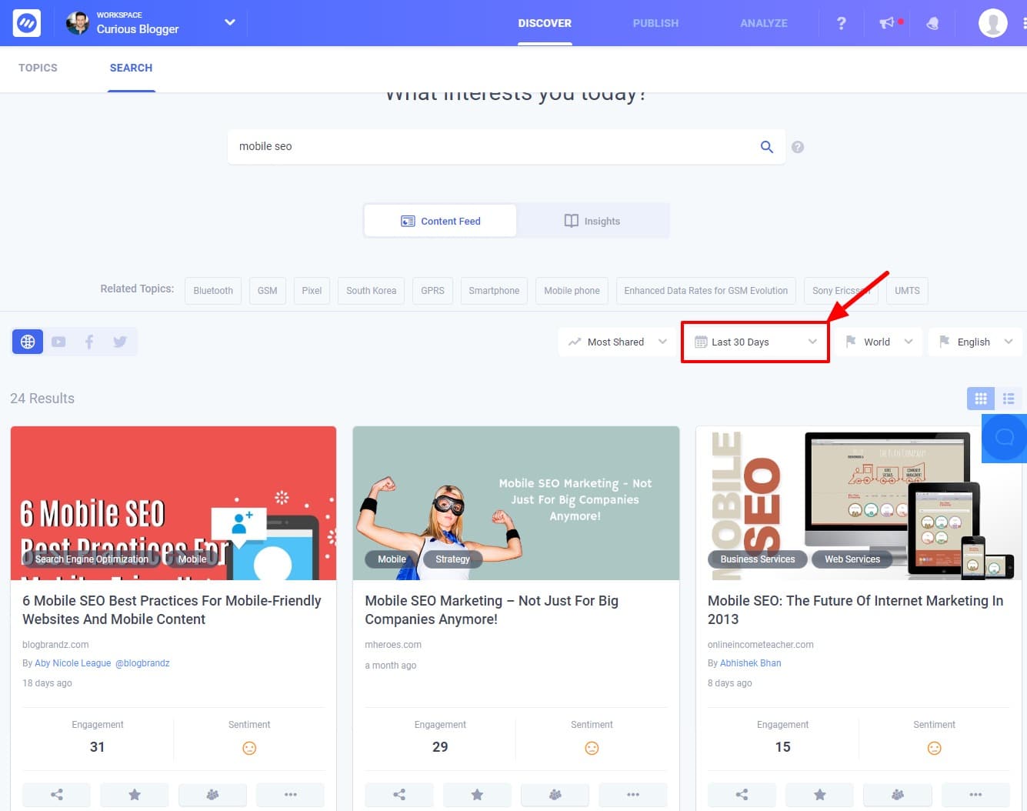Open more options for Future Of Internet Marketing article
This screenshot has width=1027, height=811.
click(x=975, y=795)
